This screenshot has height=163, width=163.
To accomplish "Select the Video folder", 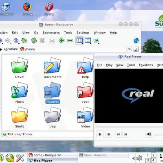I will point(85,117).
